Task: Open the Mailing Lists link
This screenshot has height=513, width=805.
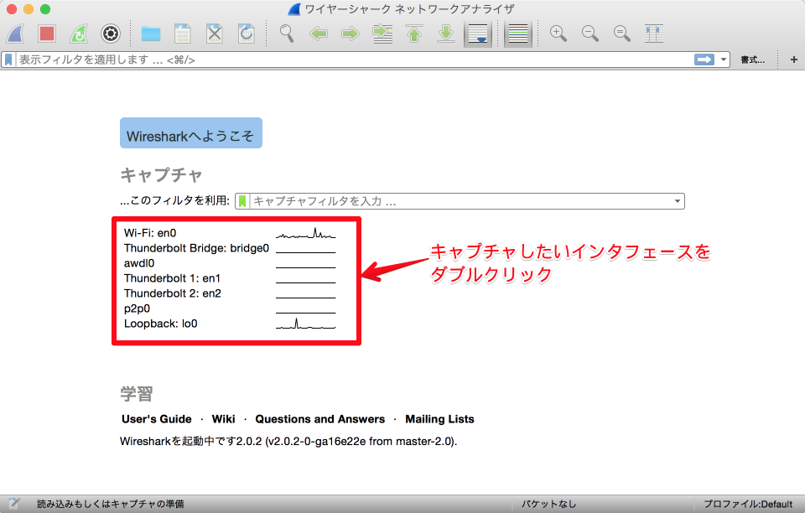Action: tap(439, 419)
